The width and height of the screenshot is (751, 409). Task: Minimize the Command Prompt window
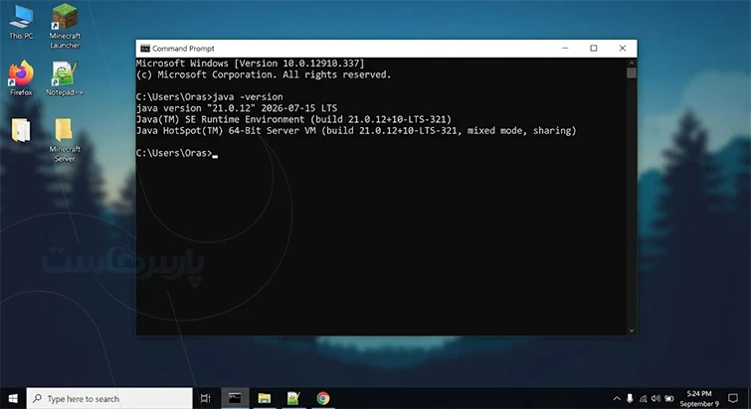coord(566,49)
